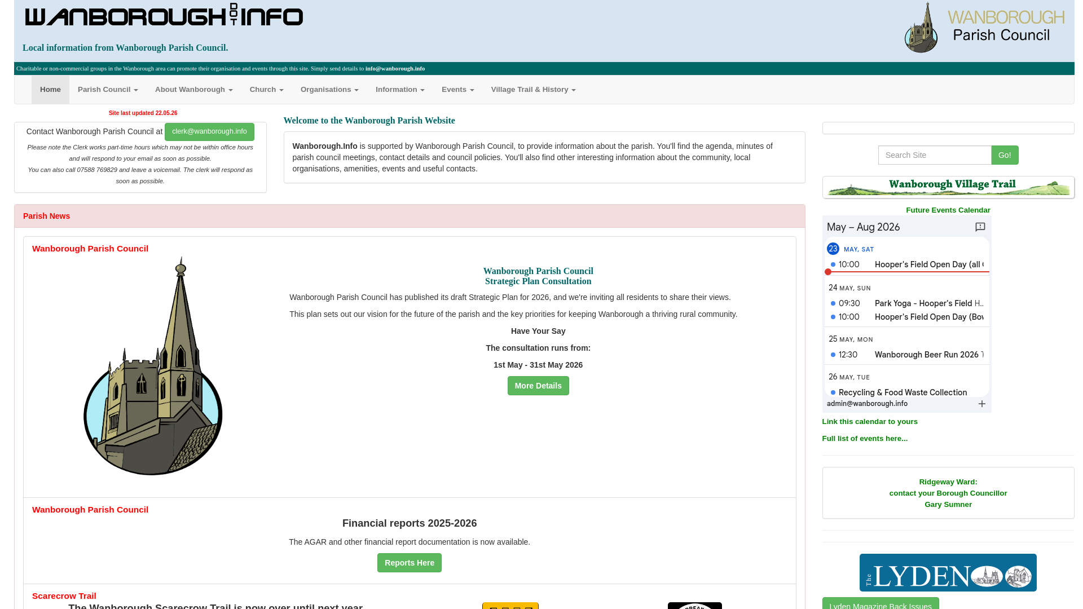Follow Link this calendar to yours
Screen dimensions: 1083x609
[870, 422]
